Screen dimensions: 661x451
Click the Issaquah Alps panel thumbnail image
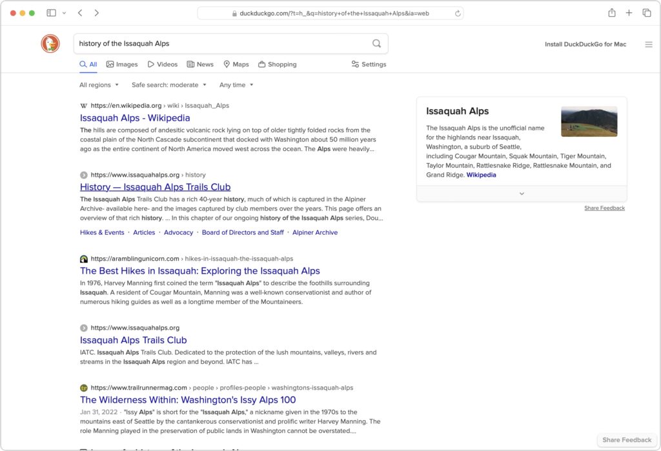coord(589,121)
